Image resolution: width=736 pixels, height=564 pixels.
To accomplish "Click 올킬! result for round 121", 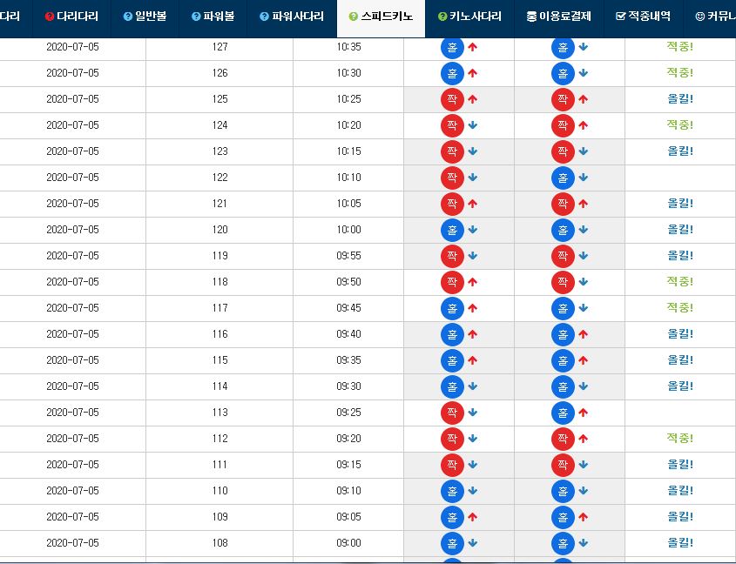I will tap(680, 203).
